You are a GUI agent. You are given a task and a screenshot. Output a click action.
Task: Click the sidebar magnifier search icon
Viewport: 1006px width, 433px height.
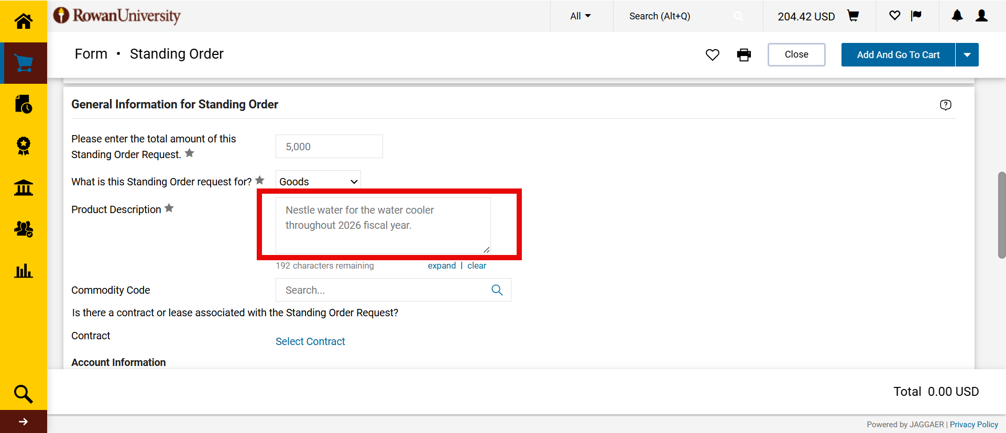click(x=23, y=393)
